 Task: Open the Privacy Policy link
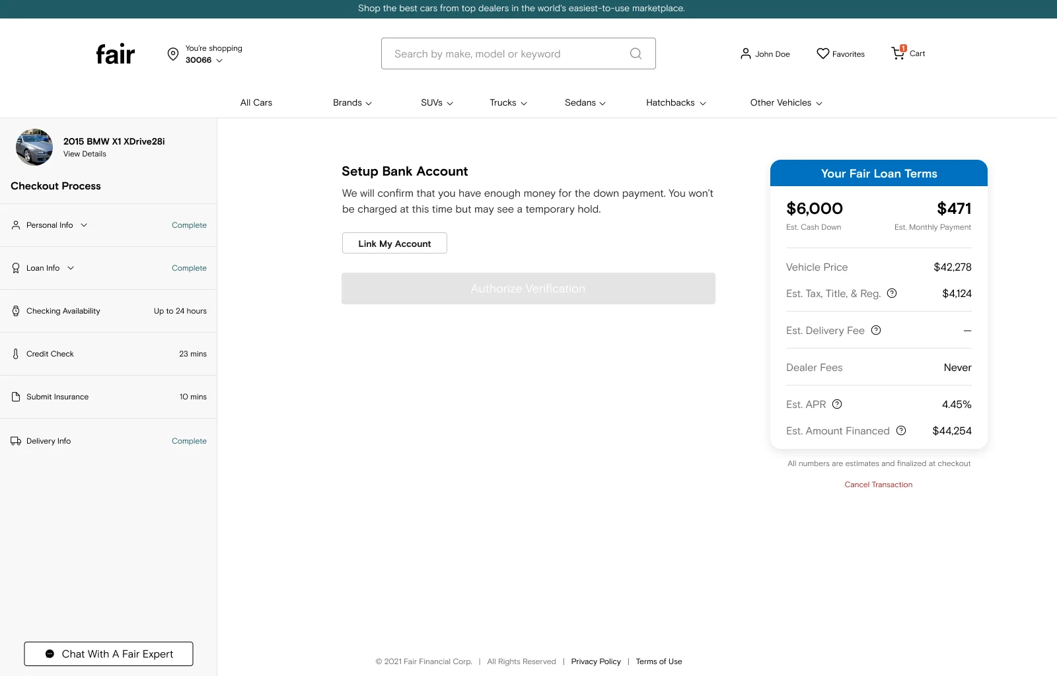(x=596, y=661)
